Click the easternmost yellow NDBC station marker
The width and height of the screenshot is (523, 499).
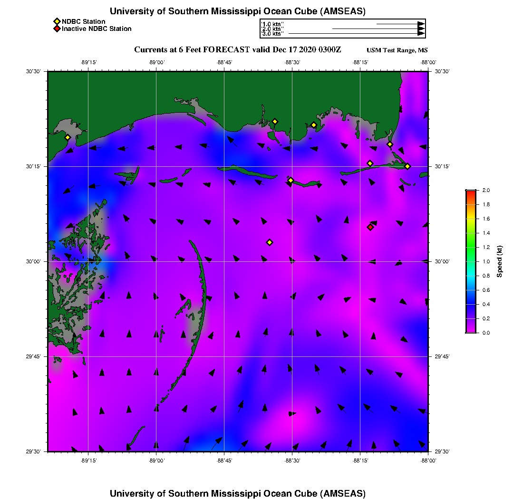(407, 166)
